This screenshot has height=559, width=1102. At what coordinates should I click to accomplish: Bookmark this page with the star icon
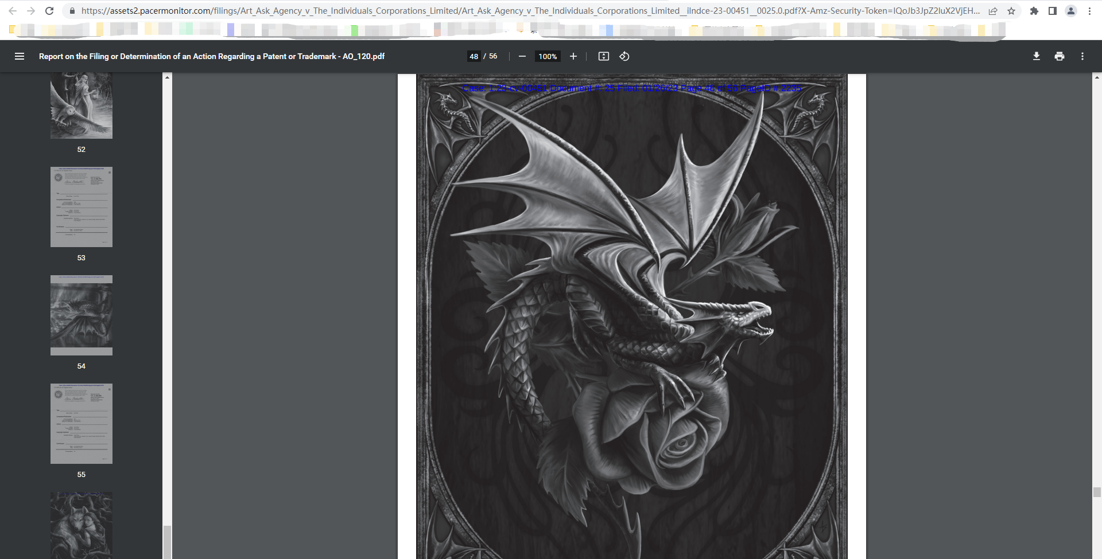(x=1011, y=11)
